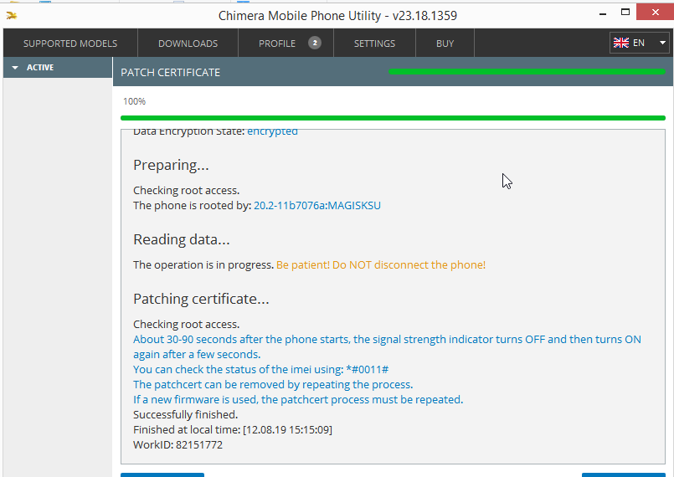
Task: Click the 'patchcert can be removed' line
Action: click(273, 384)
